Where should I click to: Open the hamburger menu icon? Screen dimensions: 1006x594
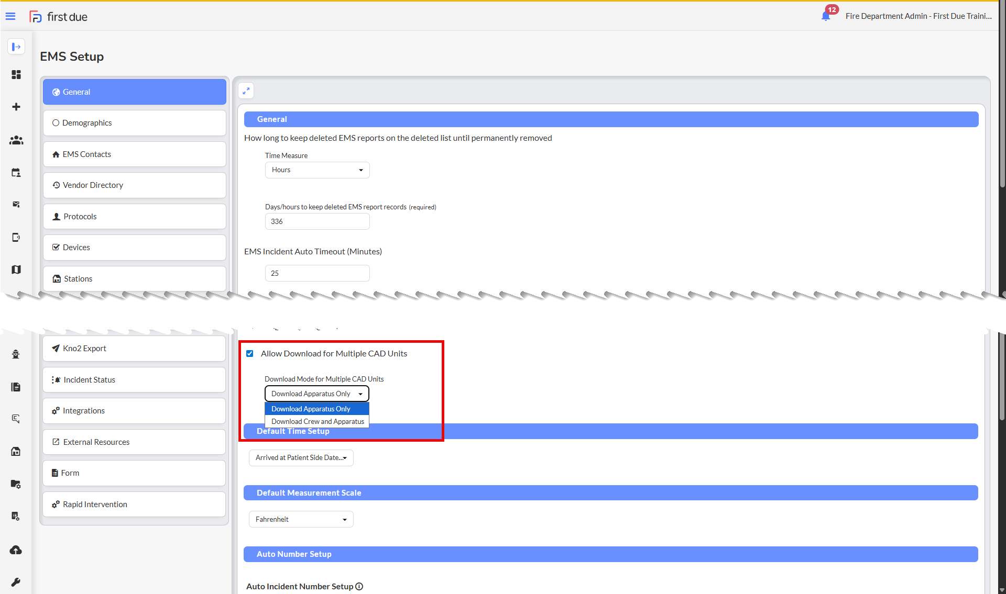pyautogui.click(x=10, y=16)
